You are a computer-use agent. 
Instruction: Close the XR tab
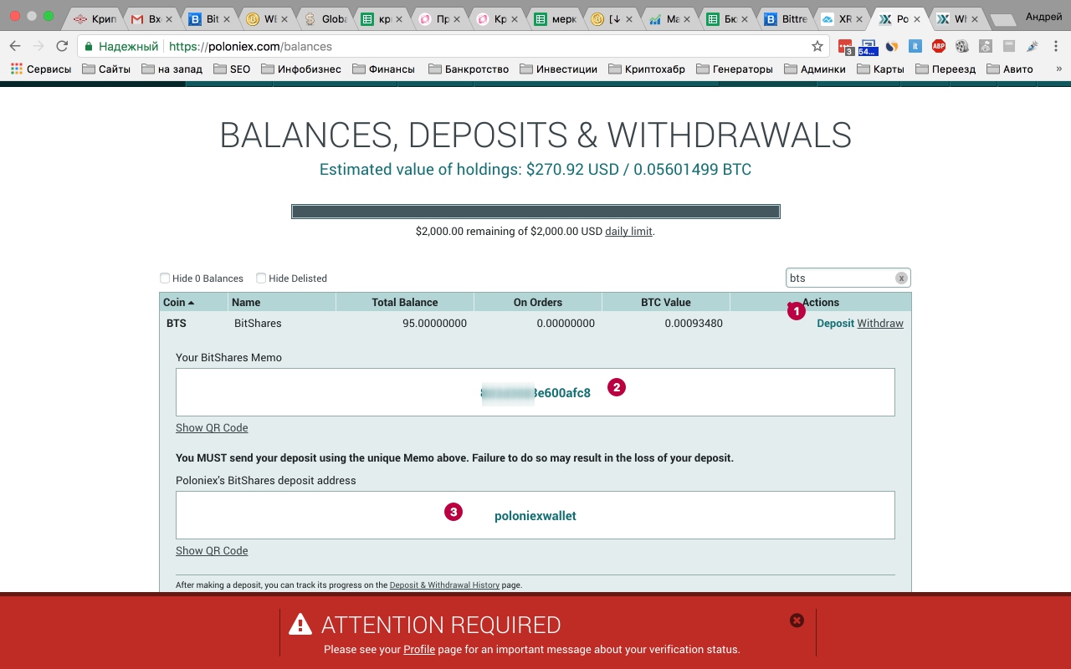[x=858, y=18]
